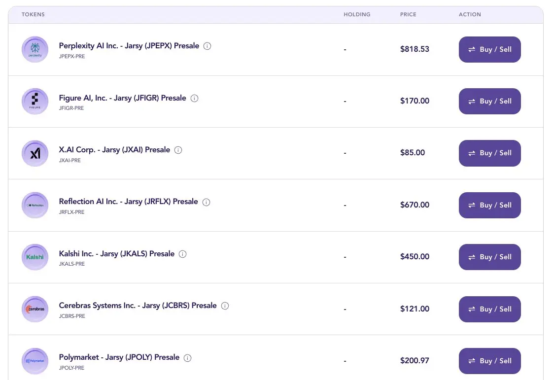Click the Kalshi token logo
This screenshot has width=554, height=380.
pyautogui.click(x=35, y=257)
